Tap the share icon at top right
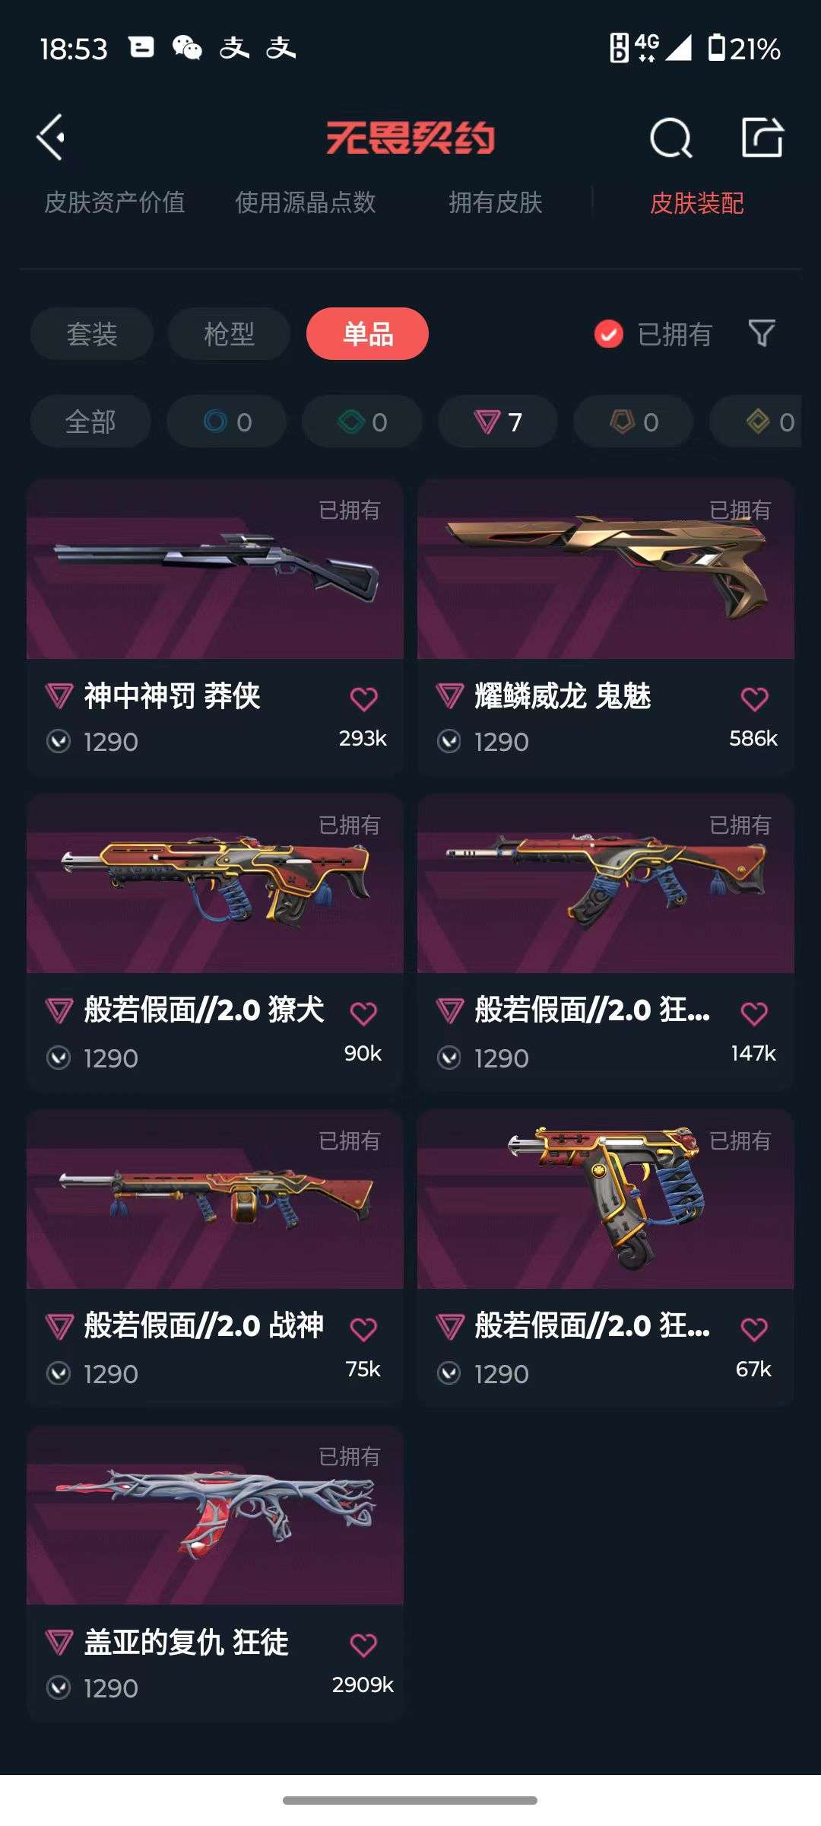The width and height of the screenshot is (821, 1826). coord(762,138)
